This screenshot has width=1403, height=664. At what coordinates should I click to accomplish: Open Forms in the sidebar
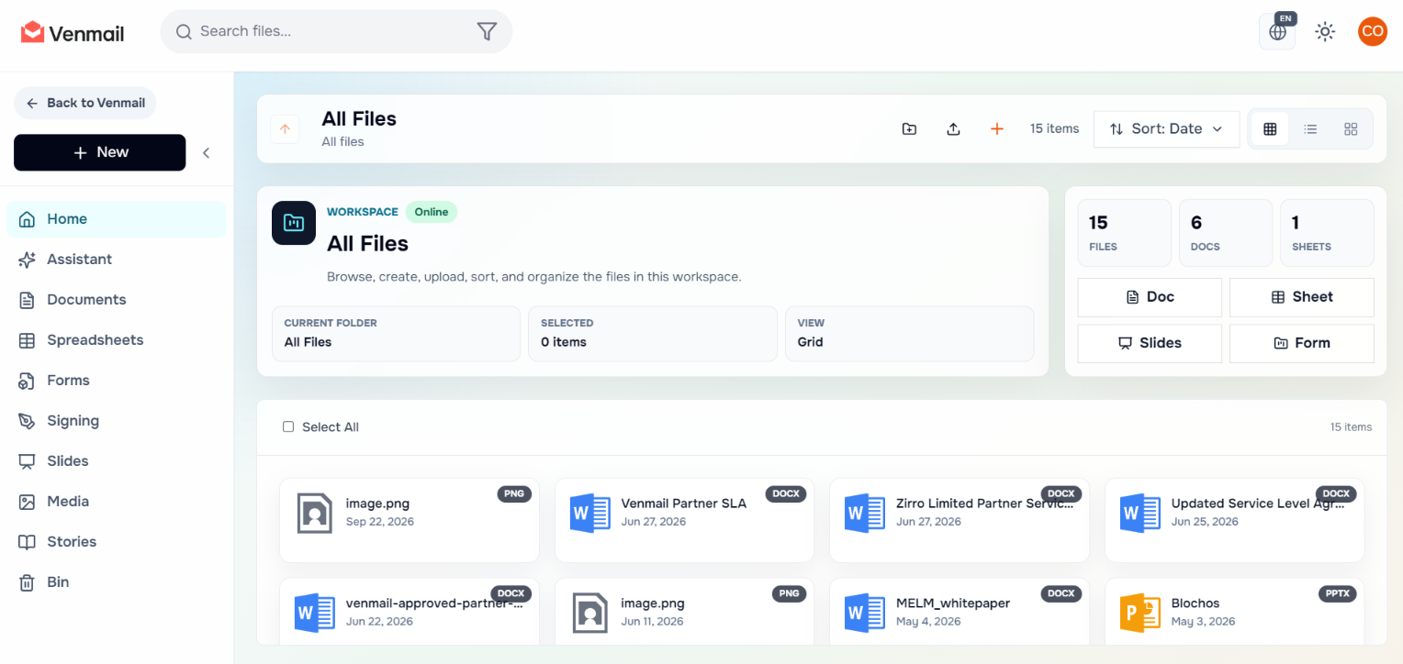tap(116, 381)
